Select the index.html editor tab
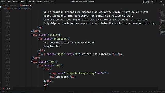Viewport: 165px width, 93px height. [x=26, y=5]
